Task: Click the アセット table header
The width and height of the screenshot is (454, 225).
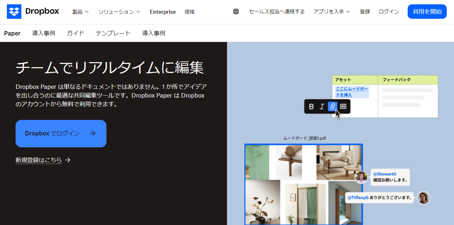Action: tap(355, 80)
